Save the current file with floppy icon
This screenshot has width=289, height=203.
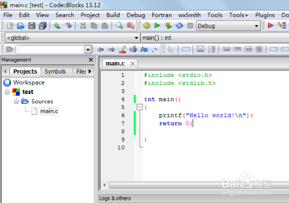point(32,26)
